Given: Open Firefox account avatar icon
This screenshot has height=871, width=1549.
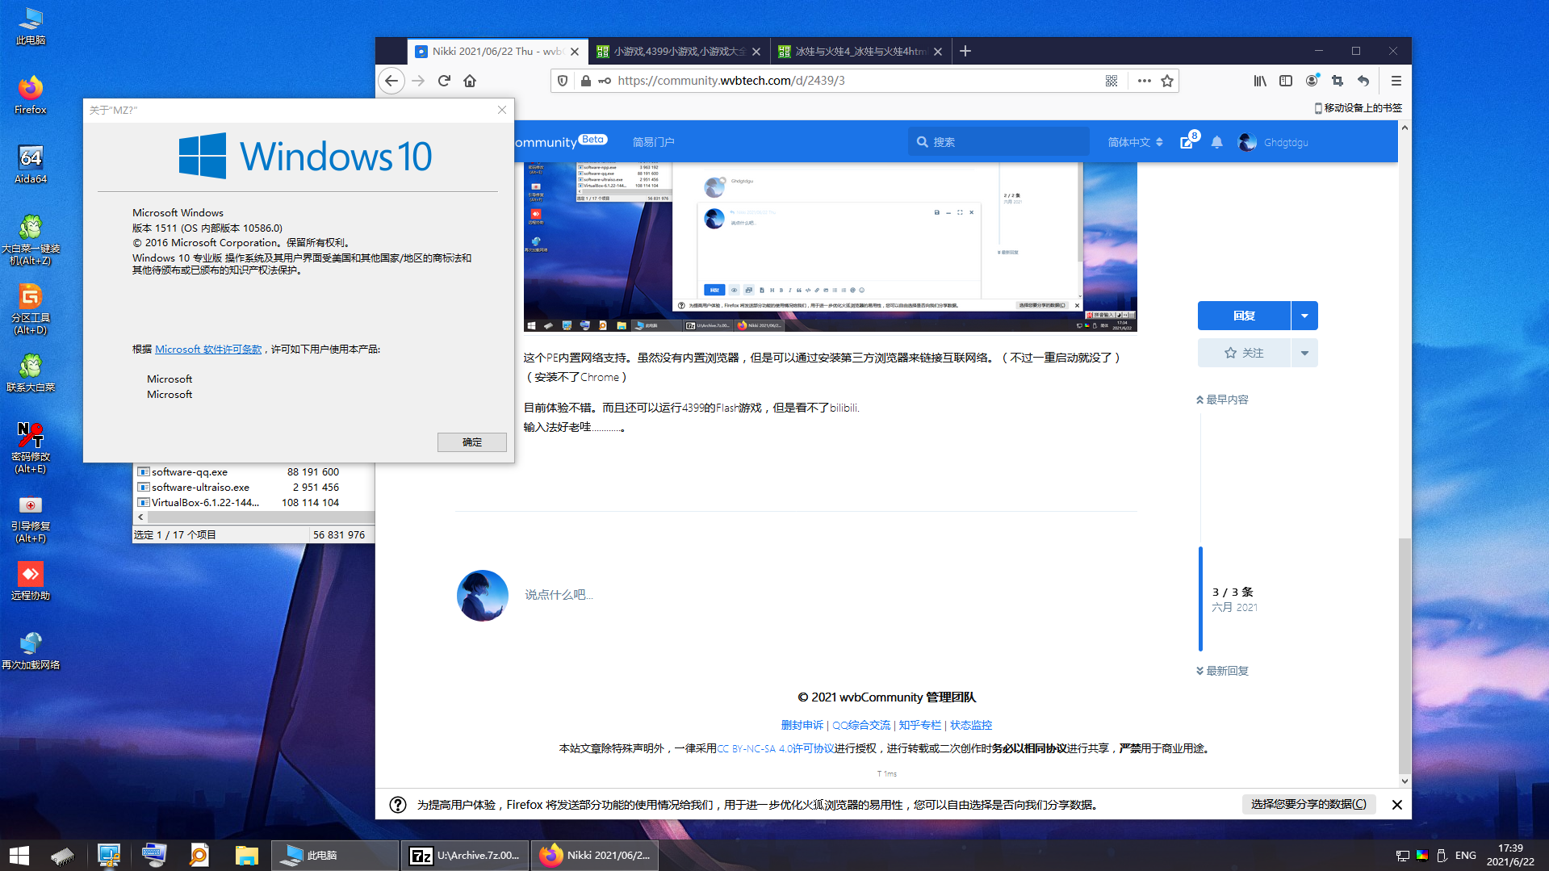Looking at the screenshot, I should click(x=1312, y=81).
